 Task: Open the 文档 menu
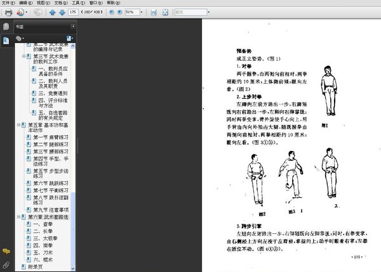tap(61, 3)
